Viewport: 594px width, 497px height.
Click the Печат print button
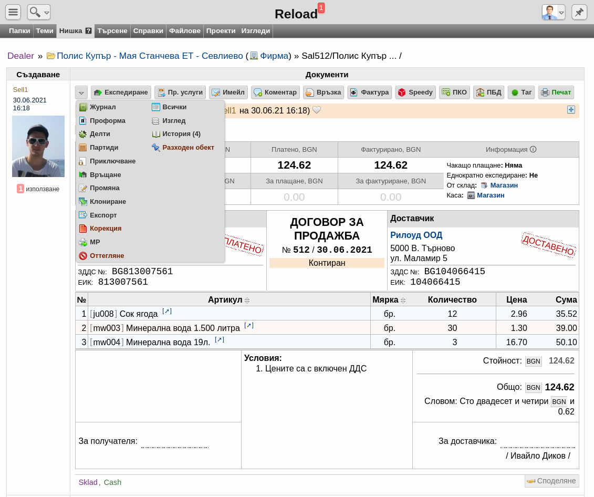pyautogui.click(x=556, y=92)
